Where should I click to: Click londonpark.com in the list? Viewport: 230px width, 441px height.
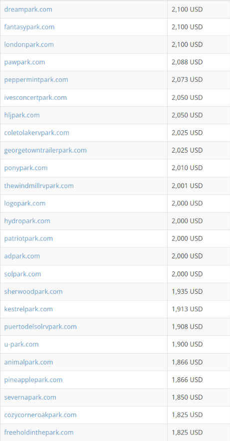click(x=29, y=44)
